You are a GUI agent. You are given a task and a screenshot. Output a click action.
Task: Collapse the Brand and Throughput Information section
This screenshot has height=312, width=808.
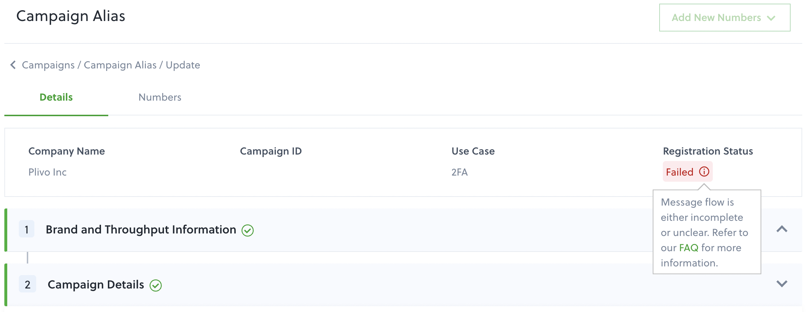coord(782,229)
